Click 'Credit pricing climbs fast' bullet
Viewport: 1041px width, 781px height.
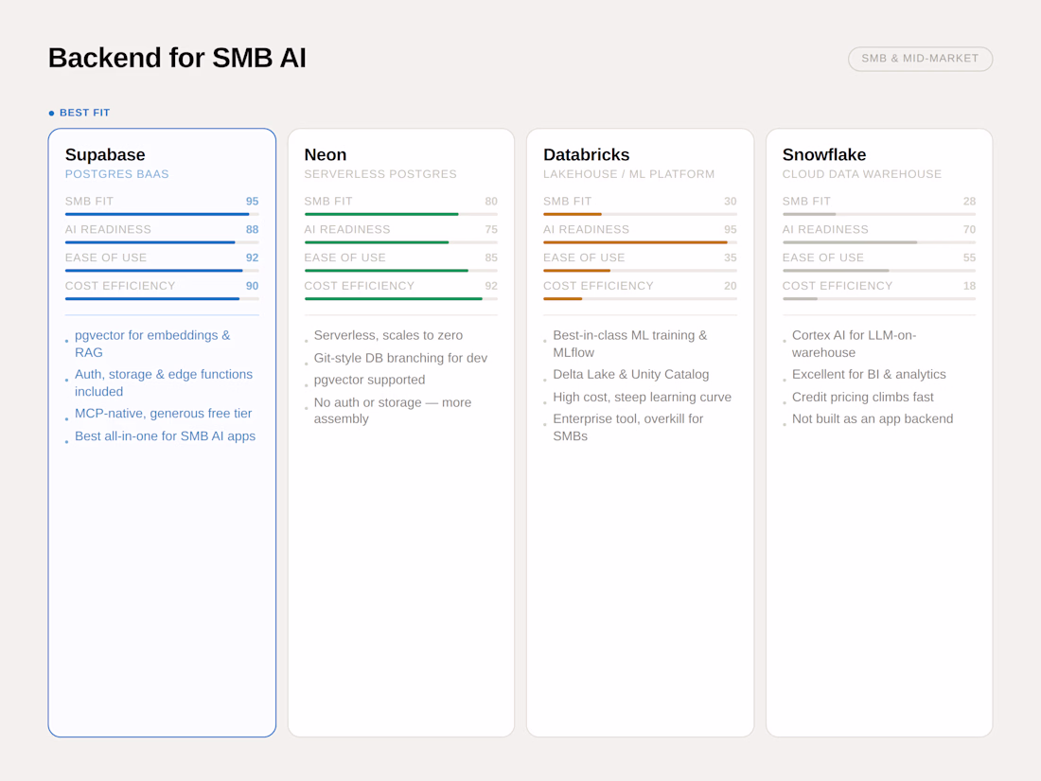862,398
